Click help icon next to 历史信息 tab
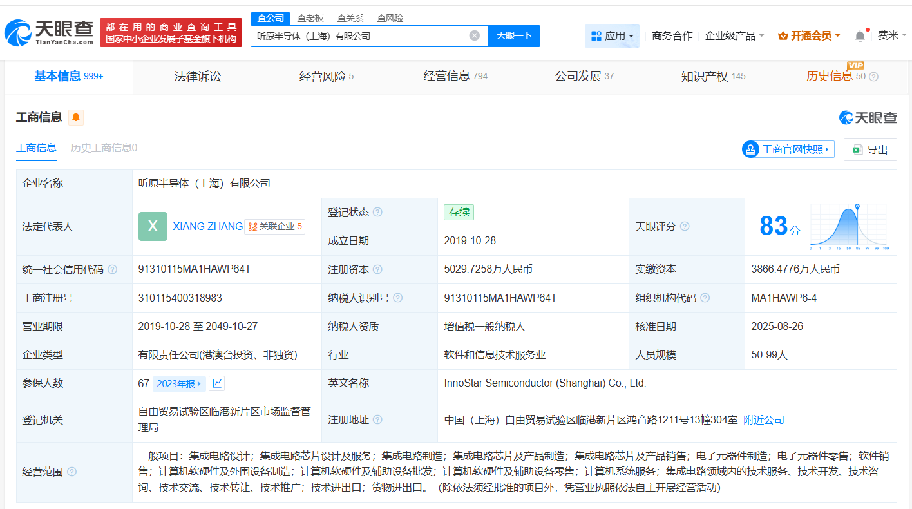Viewport: 912px width, 509px height. [x=873, y=77]
